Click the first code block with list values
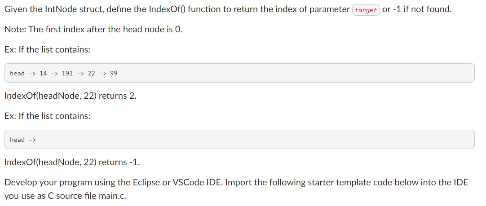The height and width of the screenshot is (206, 486). (239, 73)
